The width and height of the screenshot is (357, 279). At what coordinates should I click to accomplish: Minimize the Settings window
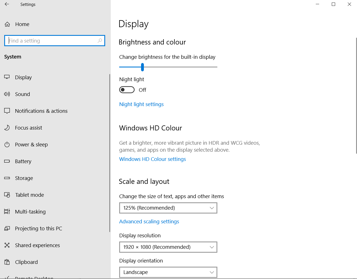click(317, 4)
